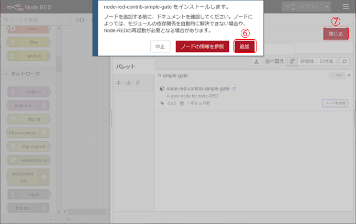Click the 閉じる close button
The image size is (356, 224).
[x=336, y=34]
